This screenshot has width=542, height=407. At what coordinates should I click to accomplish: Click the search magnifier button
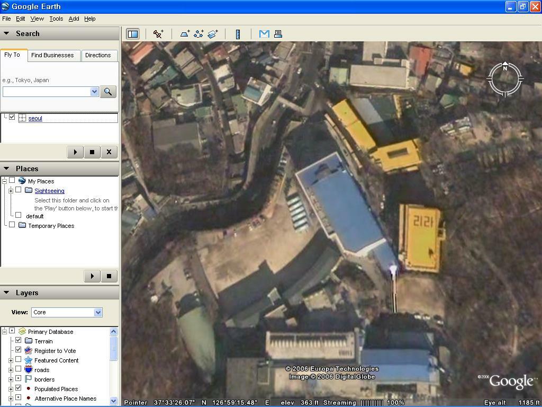(x=107, y=92)
